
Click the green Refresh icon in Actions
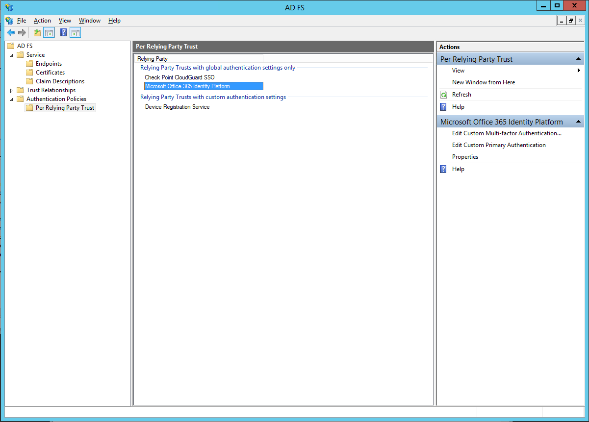[x=443, y=95]
